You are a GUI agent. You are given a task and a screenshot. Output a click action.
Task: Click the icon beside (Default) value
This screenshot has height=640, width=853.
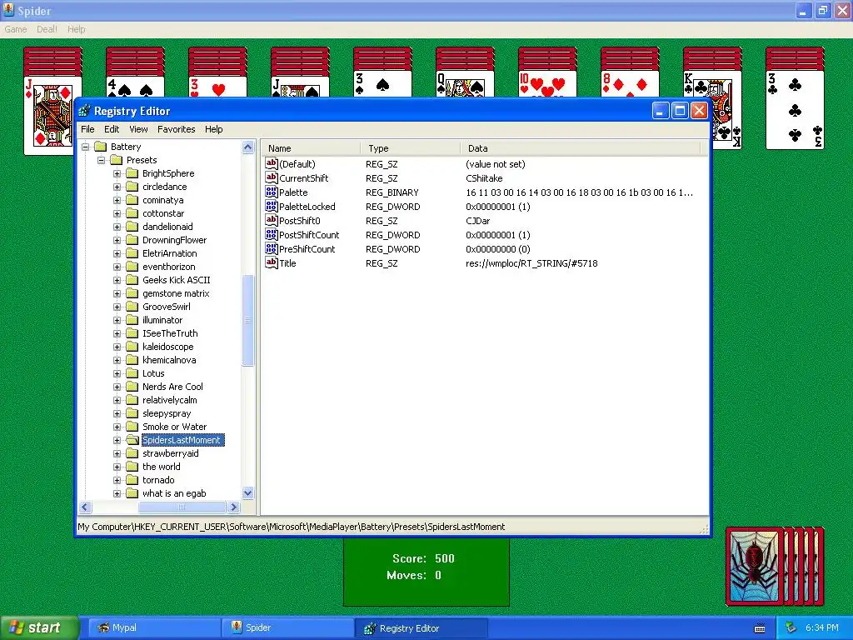tap(271, 163)
